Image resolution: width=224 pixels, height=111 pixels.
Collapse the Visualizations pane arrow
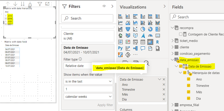(x=165, y=6)
